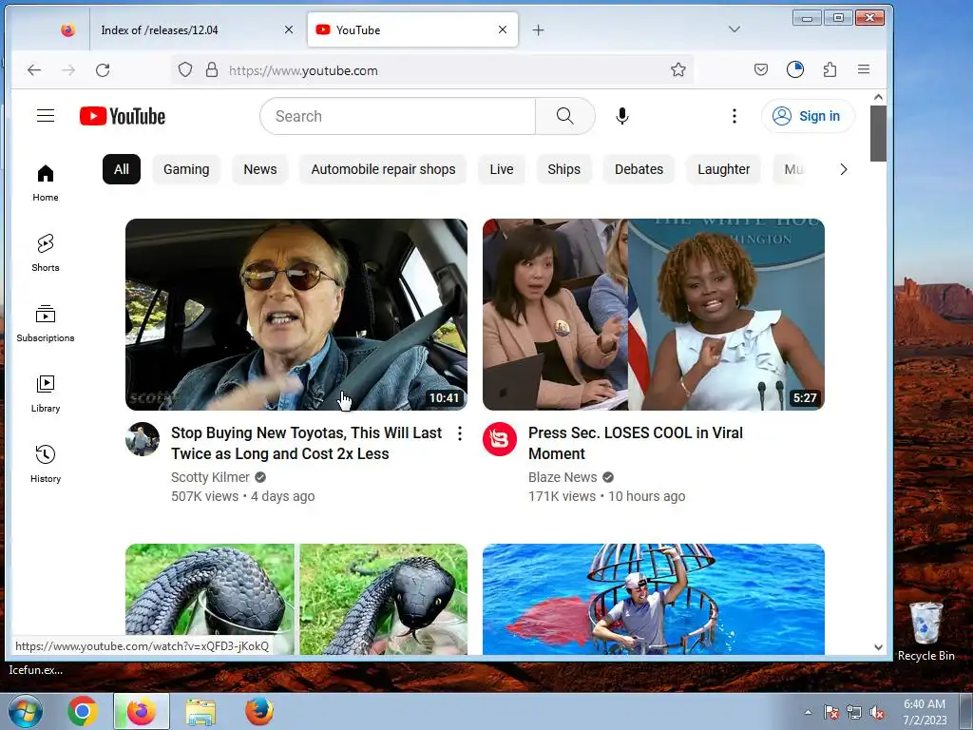Click the search magnifier button
The width and height of the screenshot is (973, 730).
(564, 116)
